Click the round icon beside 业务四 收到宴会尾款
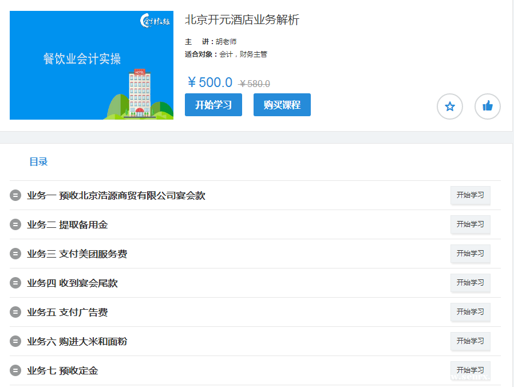Image resolution: width=514 pixels, height=387 pixels. pos(15,283)
